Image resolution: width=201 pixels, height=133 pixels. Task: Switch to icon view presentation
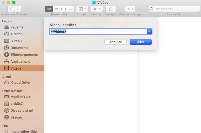[x=49, y=9]
